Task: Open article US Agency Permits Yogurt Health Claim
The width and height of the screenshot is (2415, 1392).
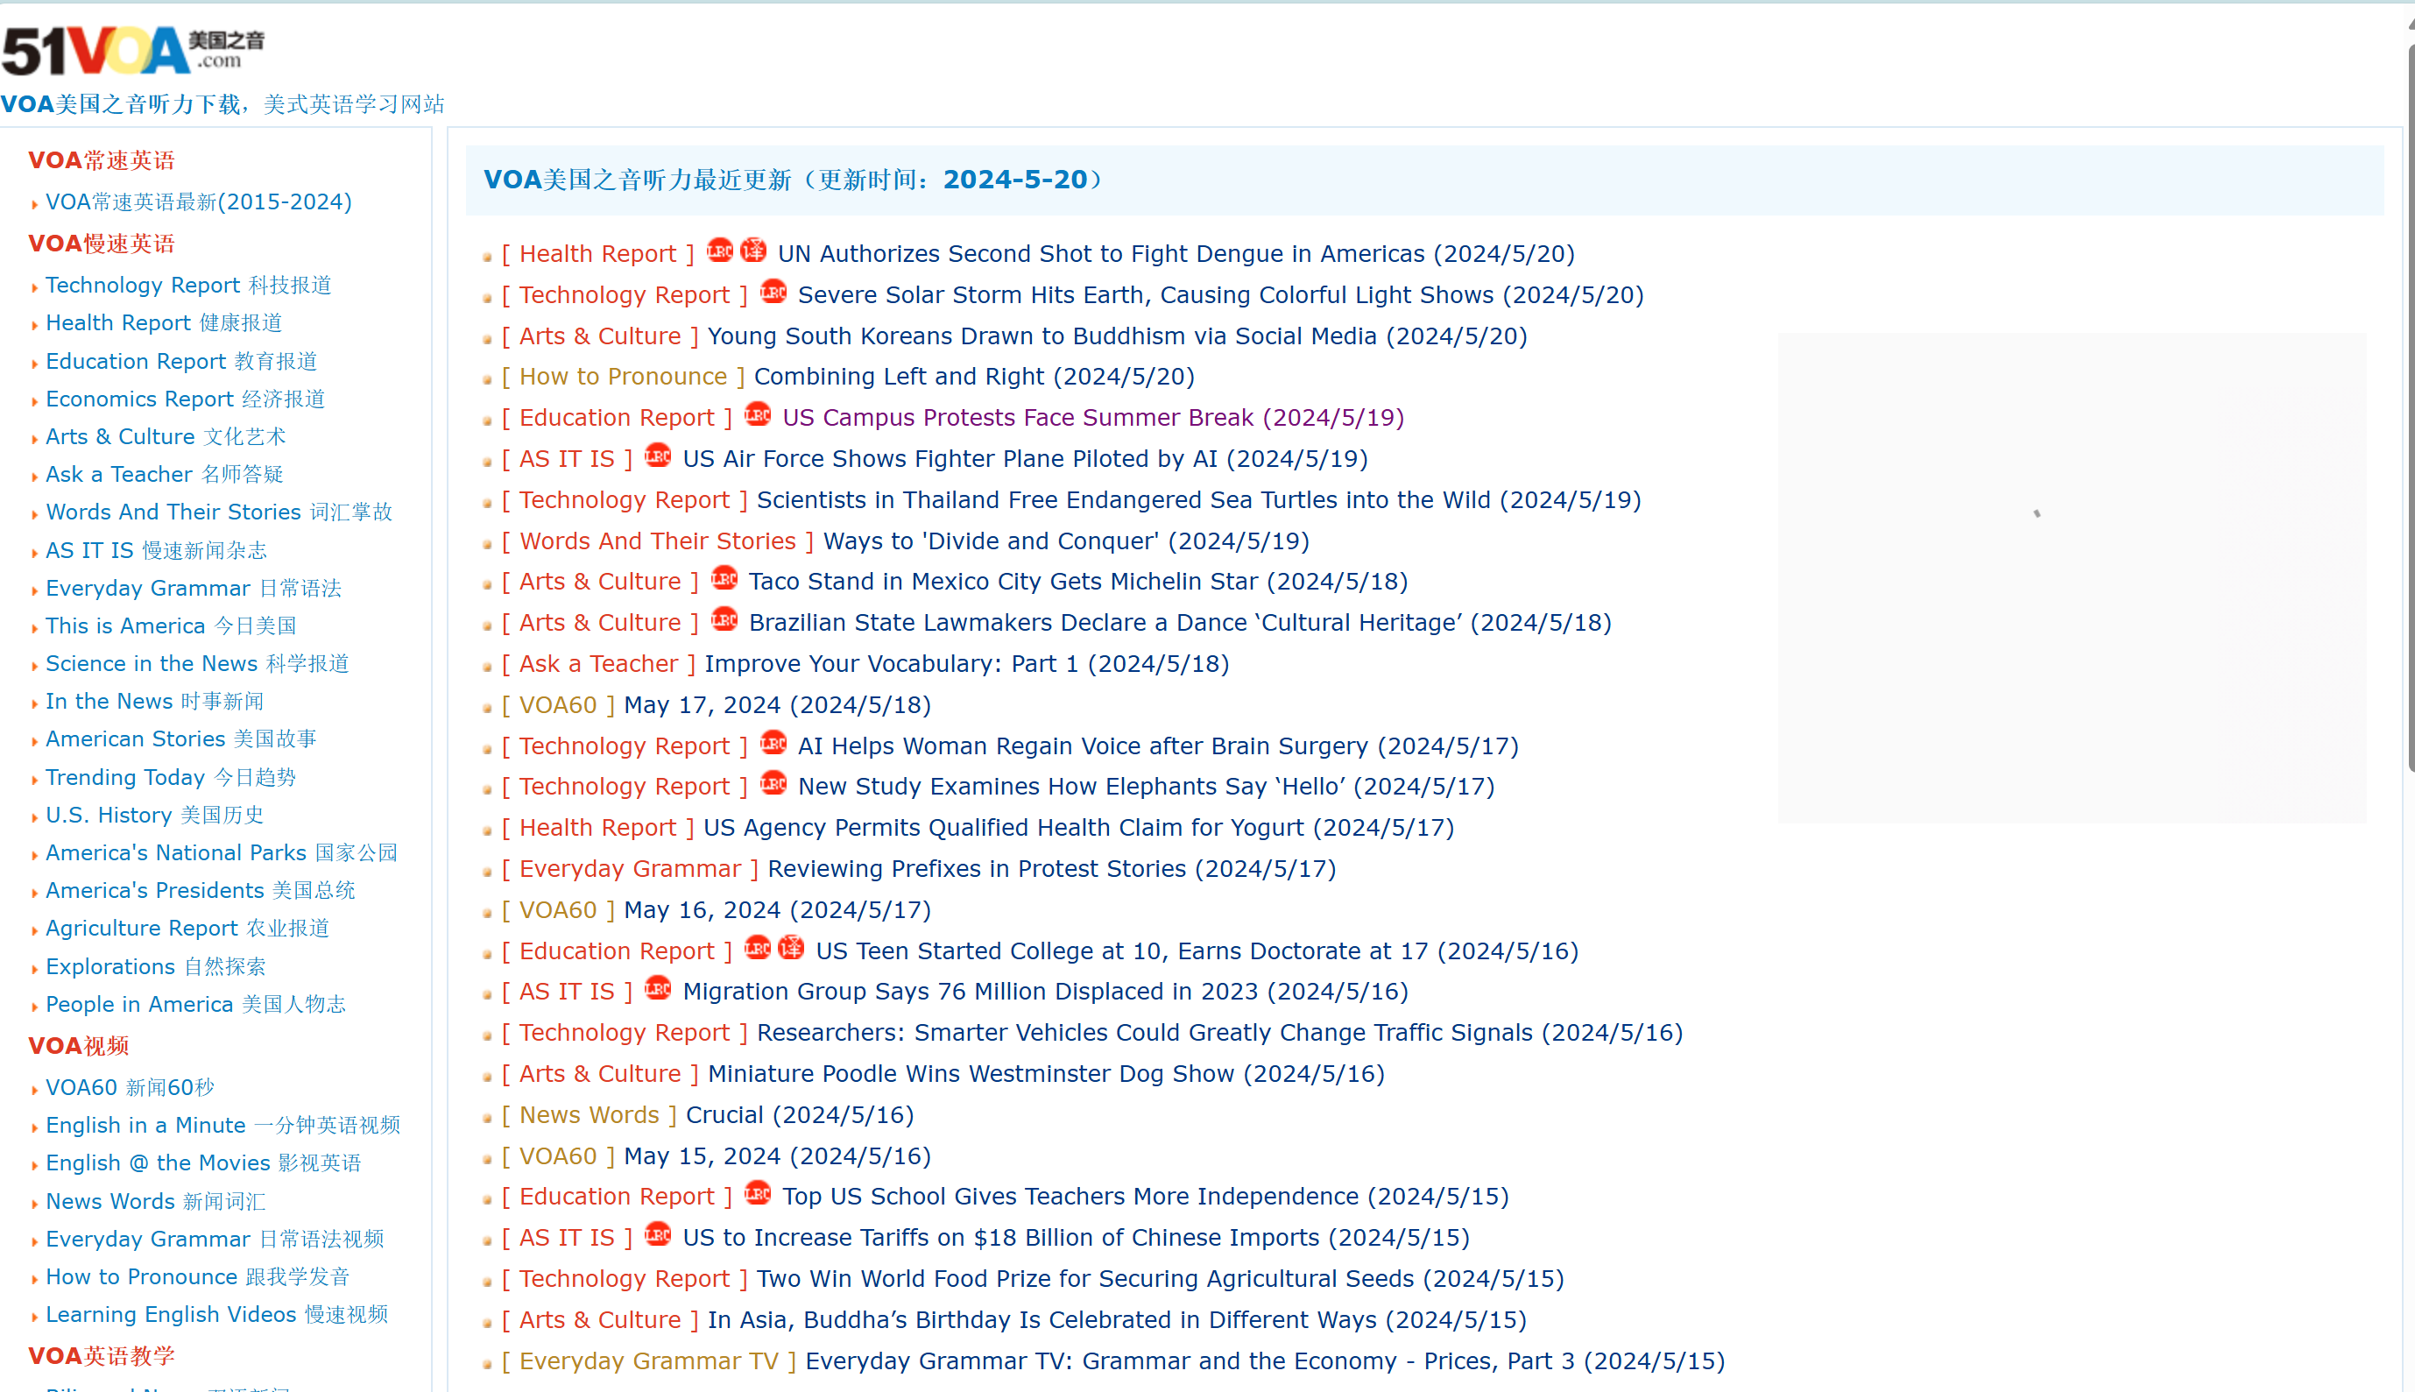Action: click(1078, 828)
